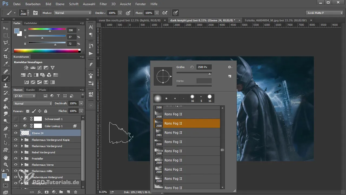Add Brightness/Contrast adjustment icon
This screenshot has width=346, height=195.
coord(26,68)
